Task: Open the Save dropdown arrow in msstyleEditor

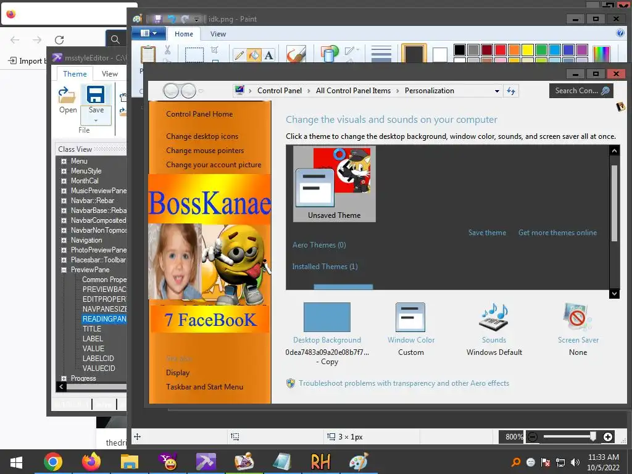Action: [96, 120]
